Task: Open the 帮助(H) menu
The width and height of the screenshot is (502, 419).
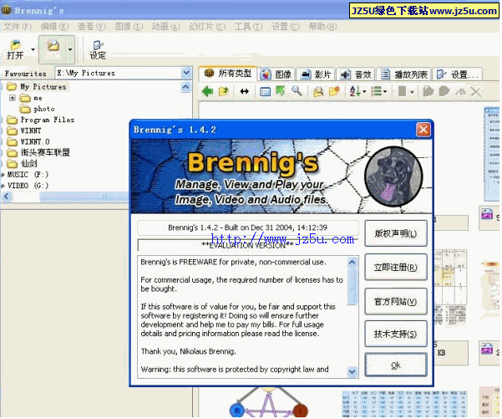Action: coord(322,27)
